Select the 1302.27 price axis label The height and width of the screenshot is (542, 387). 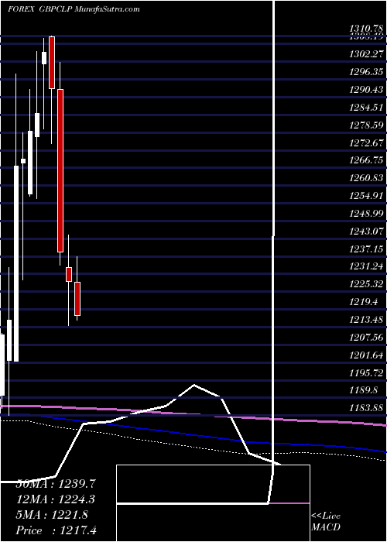366,54
